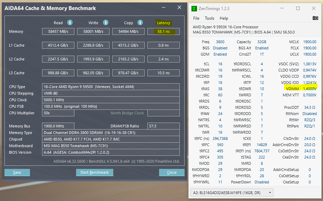Click the tRAS value 38

pyautogui.click(x=220, y=89)
